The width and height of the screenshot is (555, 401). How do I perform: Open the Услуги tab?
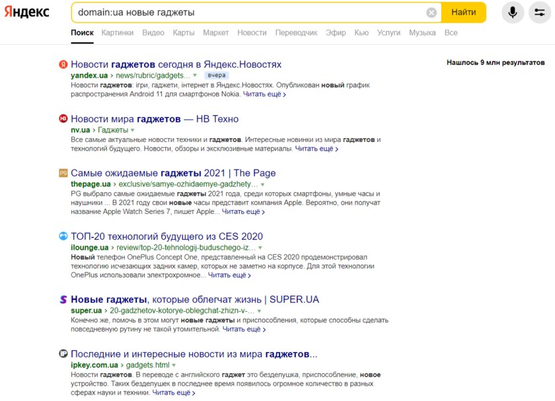click(388, 32)
